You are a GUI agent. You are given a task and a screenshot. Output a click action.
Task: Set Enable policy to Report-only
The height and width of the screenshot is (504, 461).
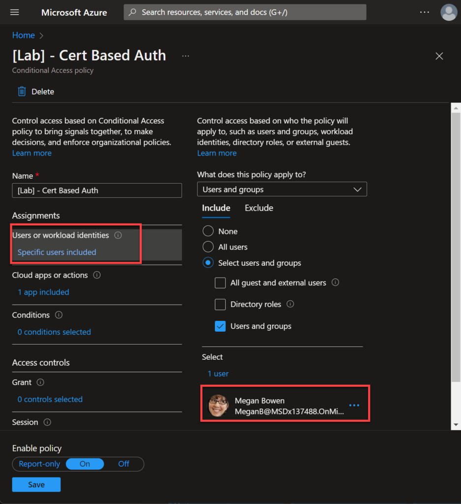39,464
